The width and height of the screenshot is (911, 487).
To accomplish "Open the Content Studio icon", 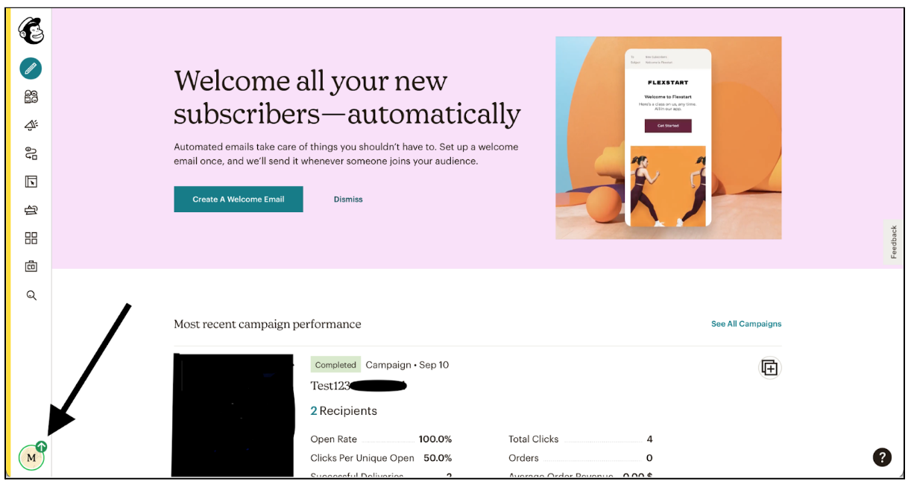I will click(31, 210).
